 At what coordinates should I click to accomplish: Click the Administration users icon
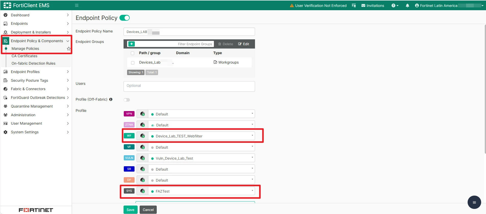[5, 115]
